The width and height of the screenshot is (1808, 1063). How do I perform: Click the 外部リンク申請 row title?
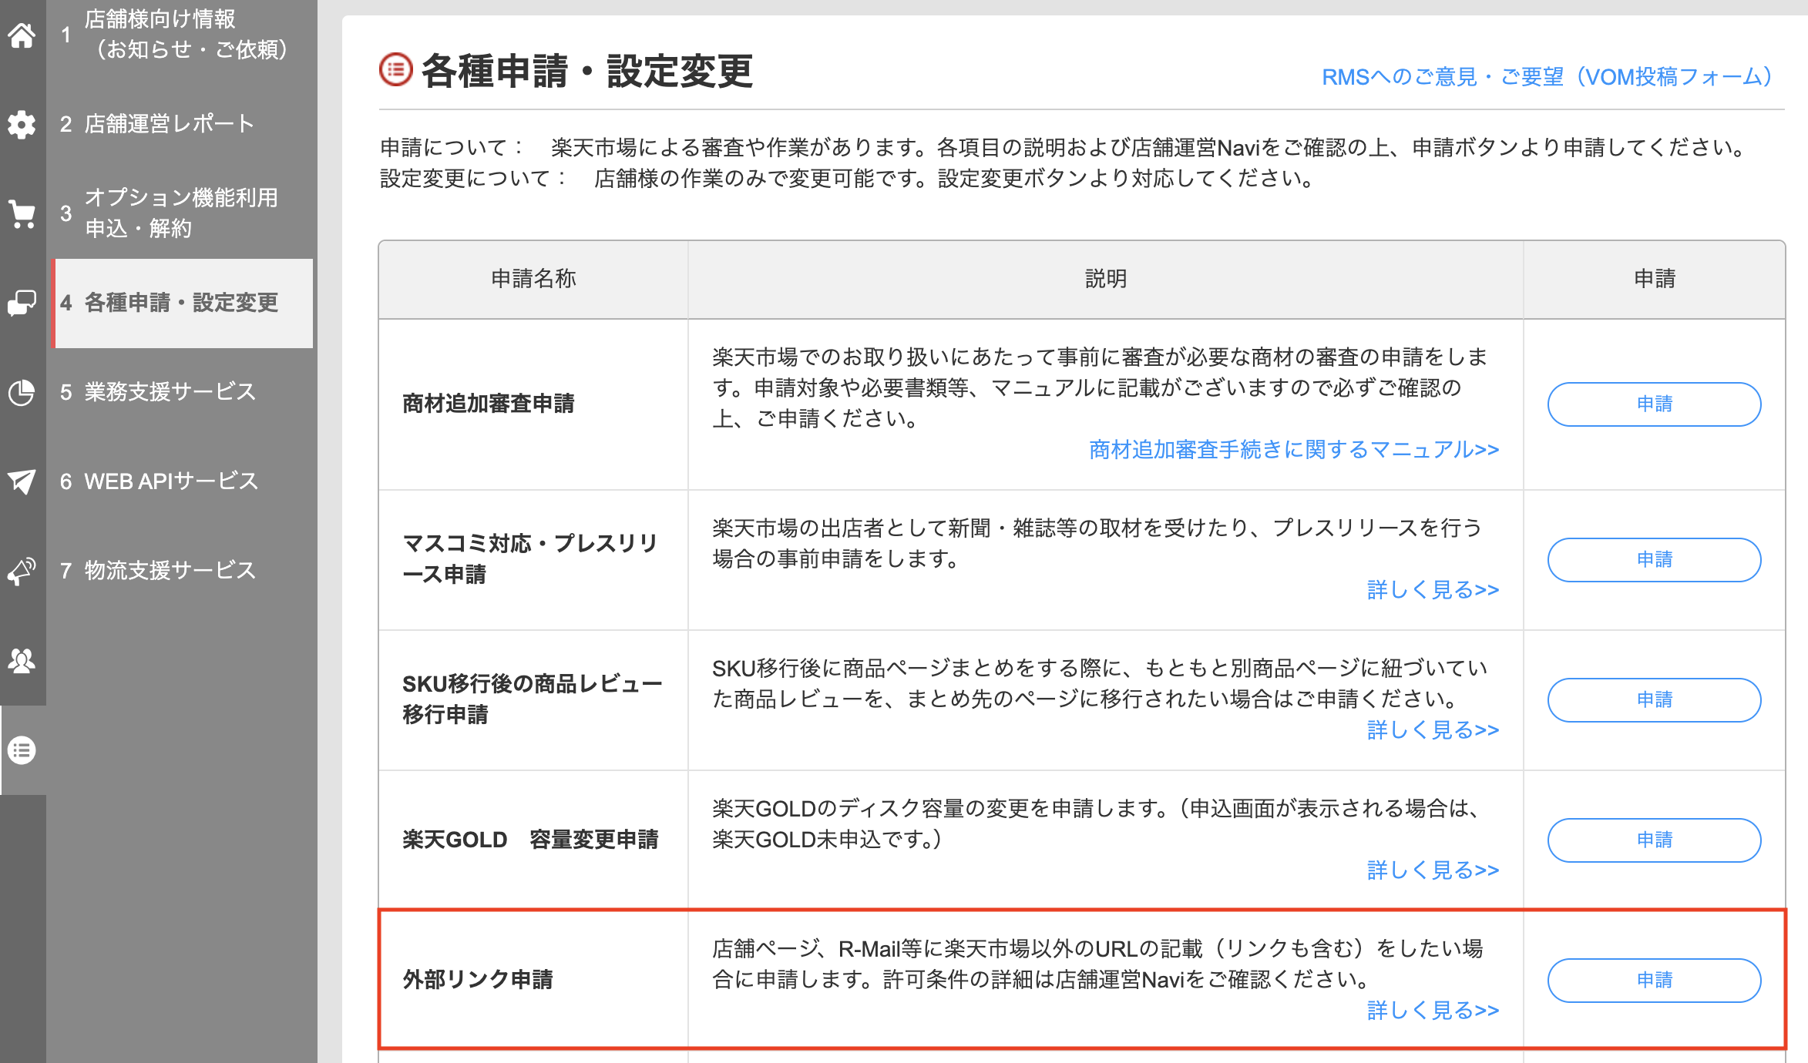478,980
